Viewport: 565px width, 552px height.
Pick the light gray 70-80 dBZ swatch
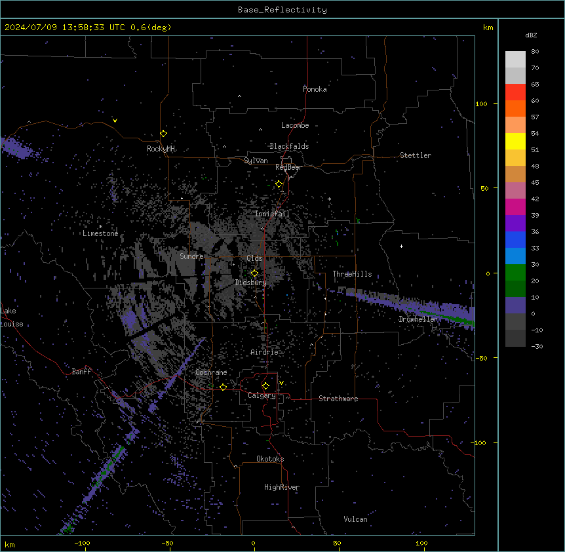pos(515,60)
